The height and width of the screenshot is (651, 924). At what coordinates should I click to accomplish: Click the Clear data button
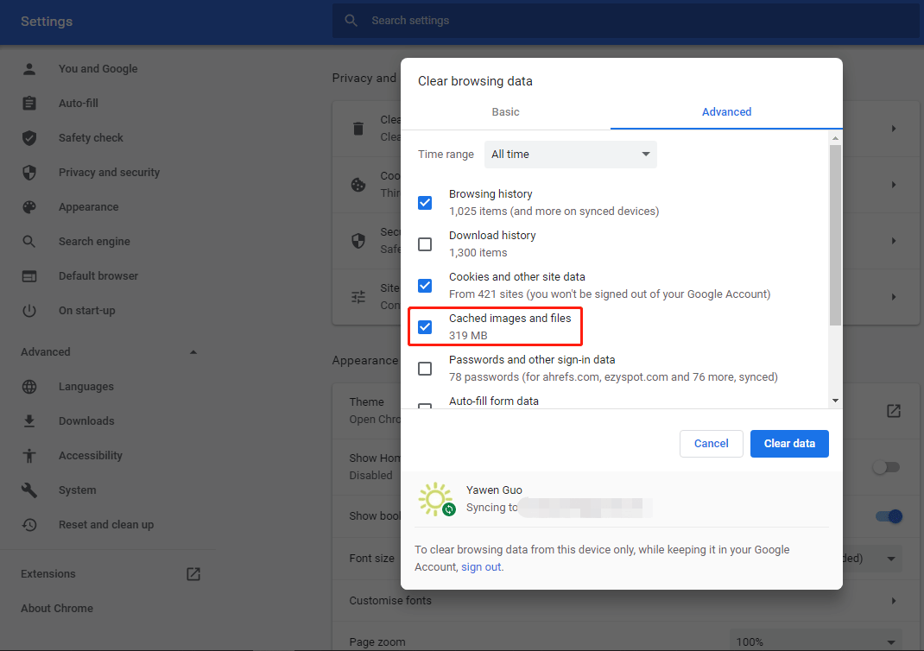click(x=788, y=443)
